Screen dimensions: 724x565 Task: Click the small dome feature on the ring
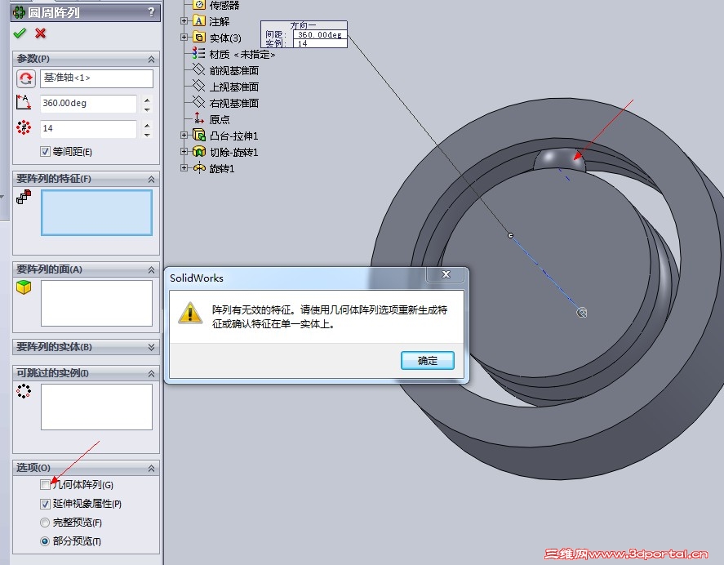coord(559,159)
